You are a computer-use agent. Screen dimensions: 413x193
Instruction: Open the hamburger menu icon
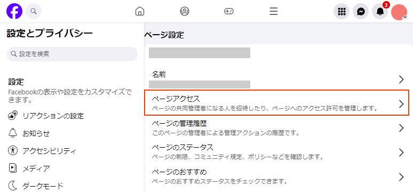pyautogui.click(x=274, y=11)
